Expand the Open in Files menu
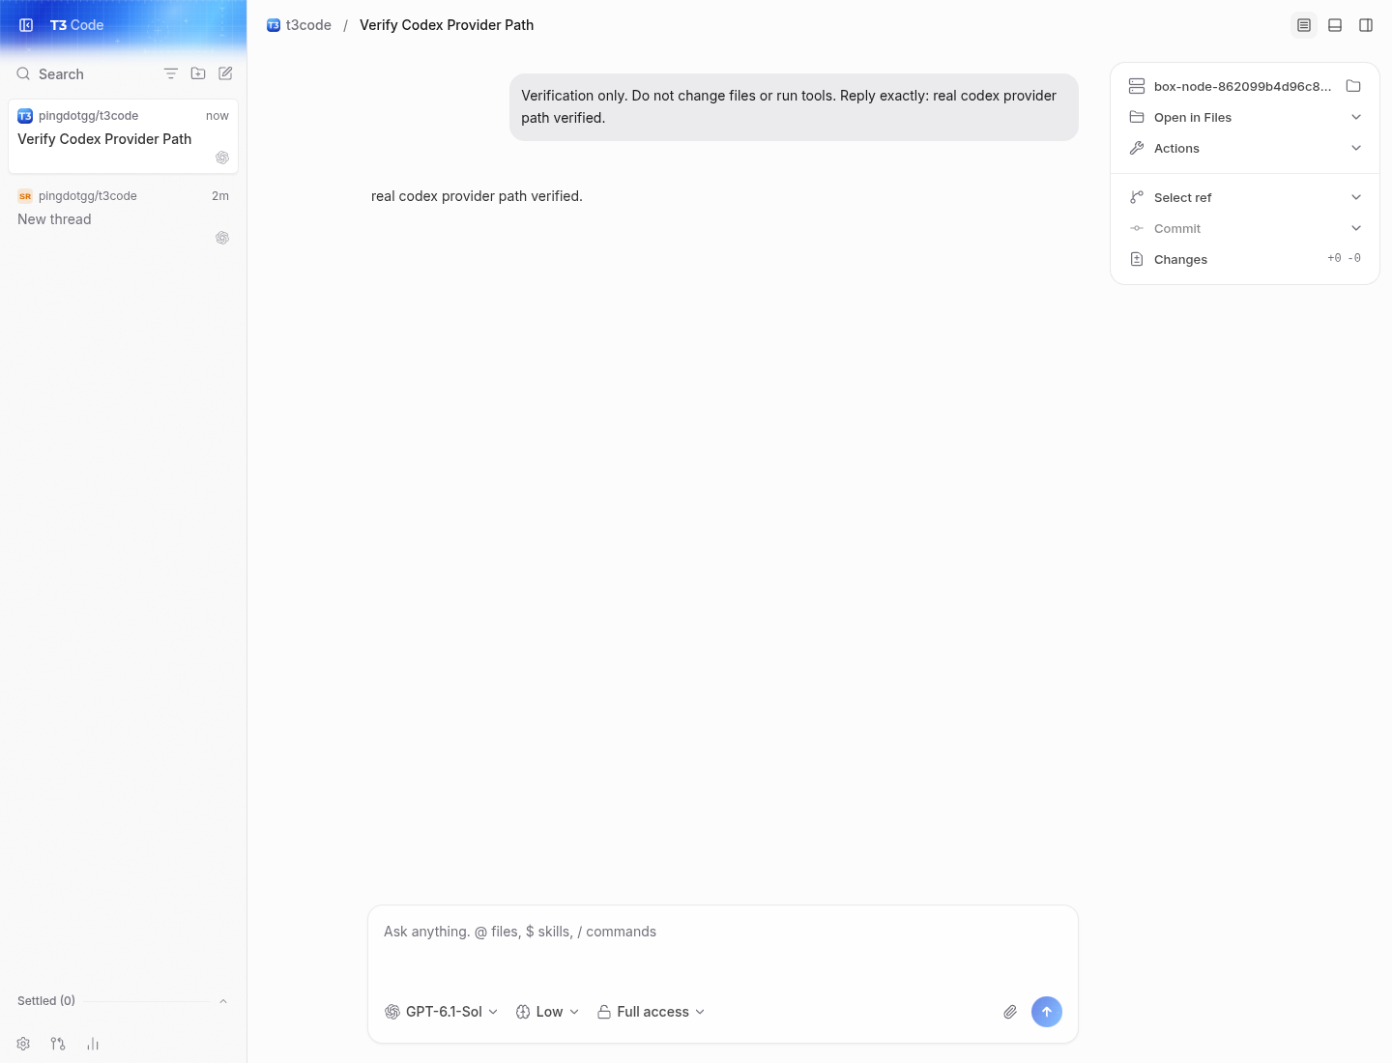This screenshot has width=1392, height=1063. click(x=1245, y=117)
